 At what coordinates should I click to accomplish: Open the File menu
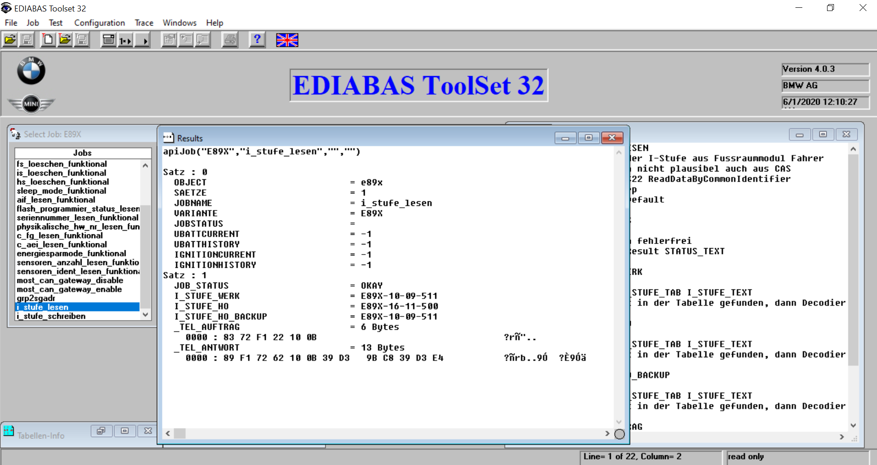[11, 22]
